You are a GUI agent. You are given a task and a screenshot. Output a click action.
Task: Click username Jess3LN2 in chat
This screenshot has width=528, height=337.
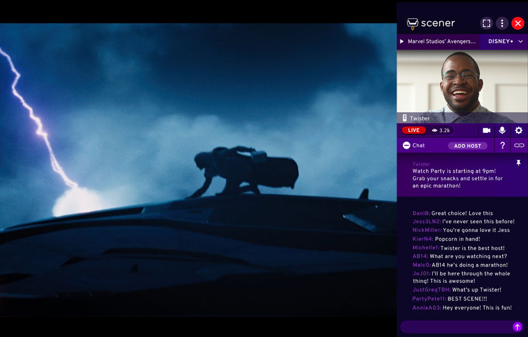click(x=427, y=222)
